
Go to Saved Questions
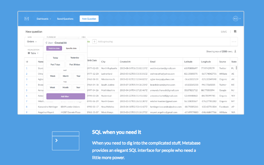click(65, 19)
